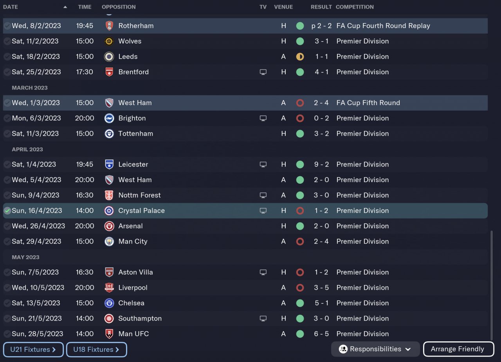Click the Chelsea club badge

coord(109,303)
